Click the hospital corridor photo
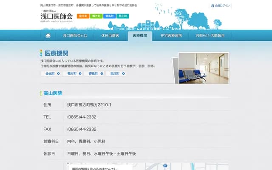The width and height of the screenshot is (272, 170). [204, 68]
